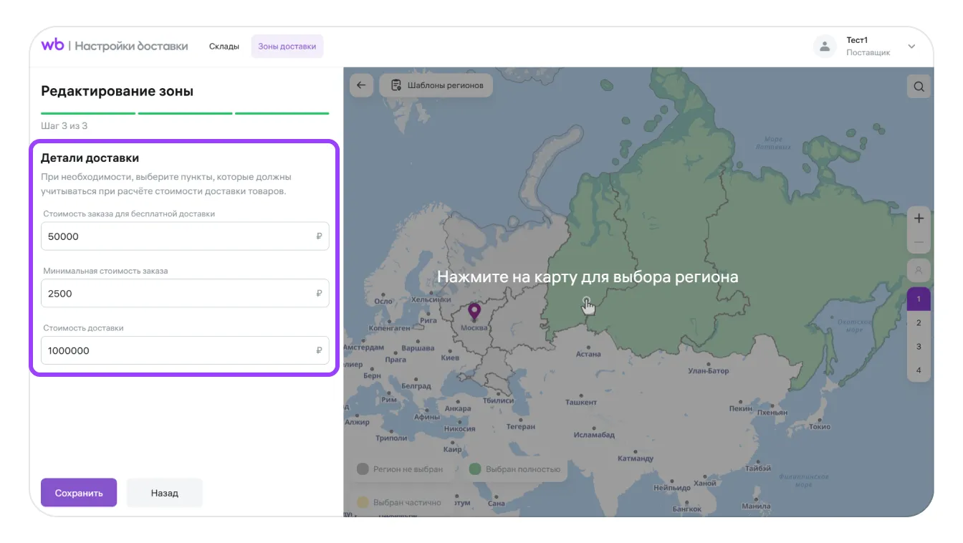Click the user avatar icon

click(825, 47)
